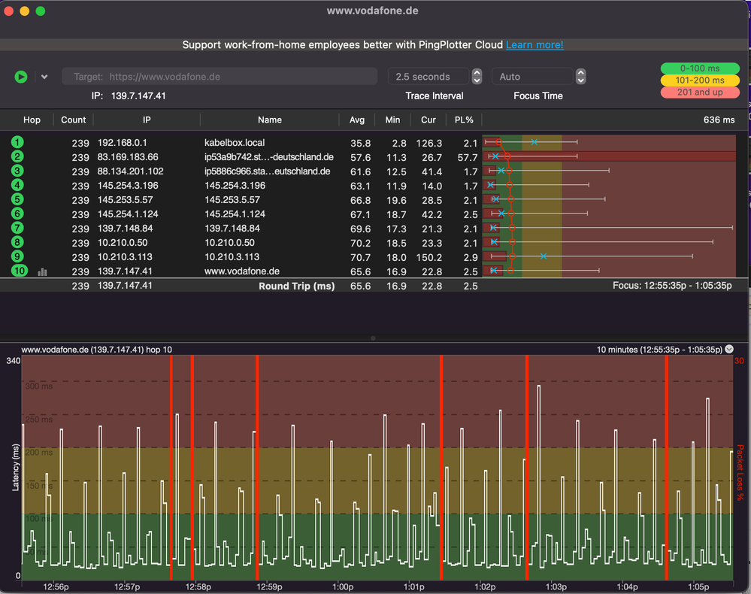Sort by the Name column header

tap(270, 120)
